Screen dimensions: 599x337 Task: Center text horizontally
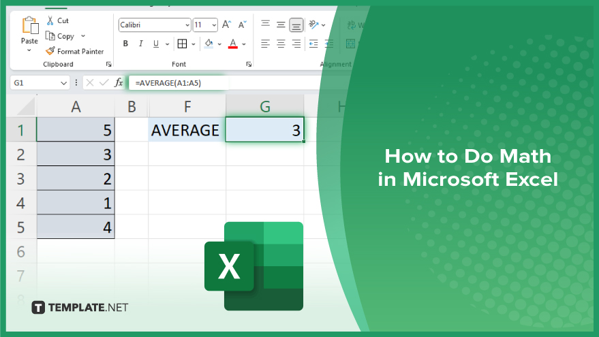click(x=281, y=44)
